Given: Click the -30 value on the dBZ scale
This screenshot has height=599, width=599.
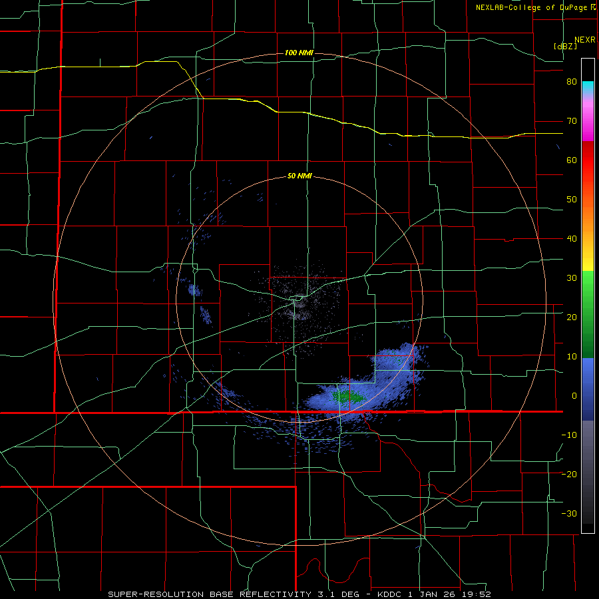Looking at the screenshot, I should [x=569, y=513].
